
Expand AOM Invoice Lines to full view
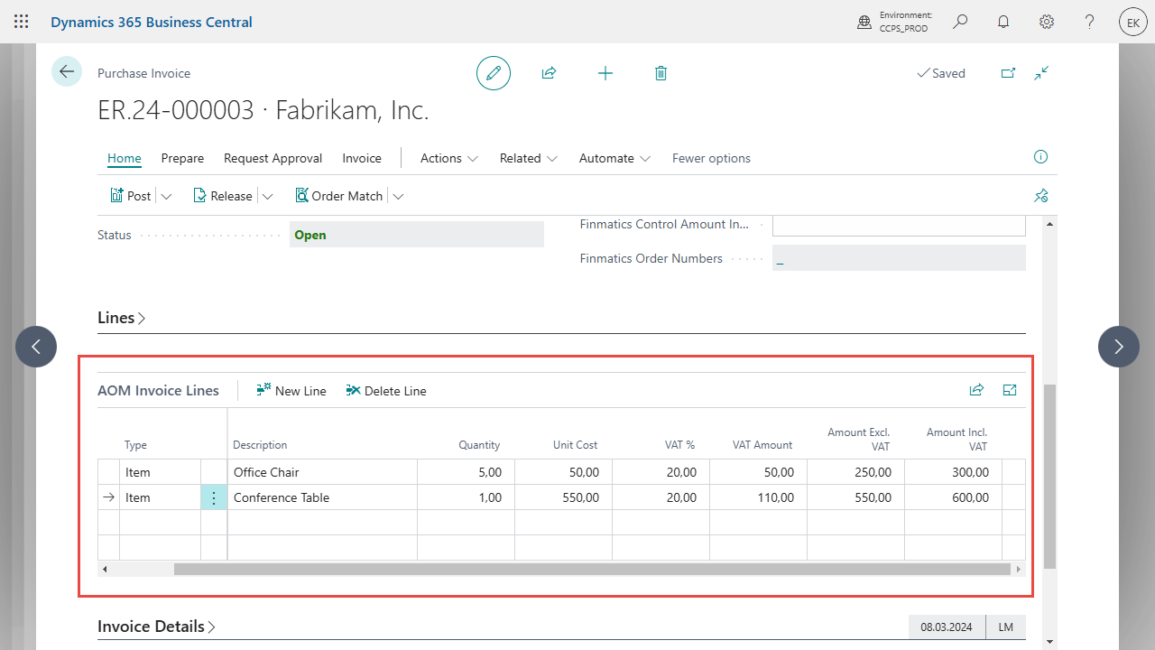[x=1010, y=390]
